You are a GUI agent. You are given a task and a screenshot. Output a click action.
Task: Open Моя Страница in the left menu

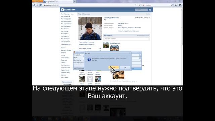click(65, 14)
